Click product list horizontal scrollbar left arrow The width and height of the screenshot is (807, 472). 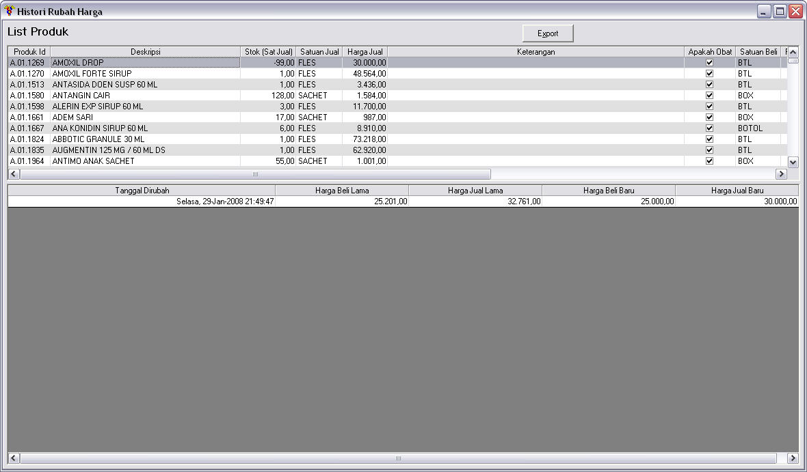point(14,173)
